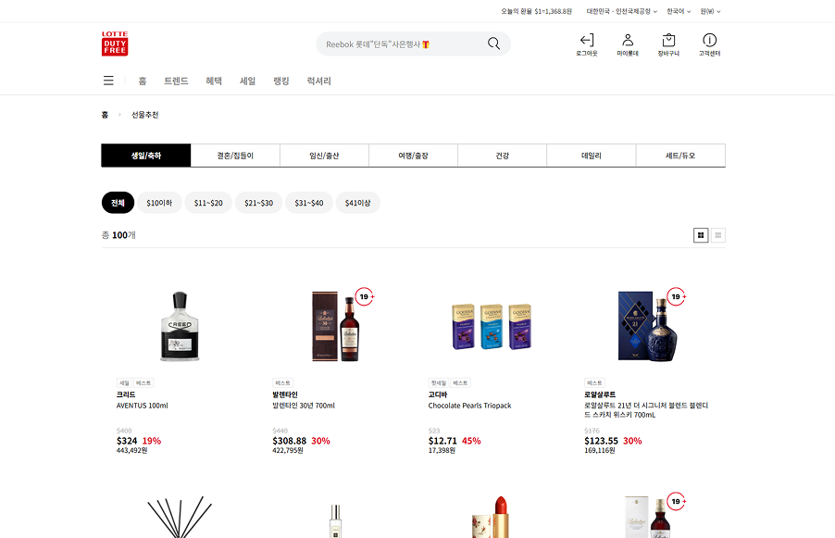The height and width of the screenshot is (538, 835).
Task: Open 마이롯데 account icon
Action: coord(628,44)
